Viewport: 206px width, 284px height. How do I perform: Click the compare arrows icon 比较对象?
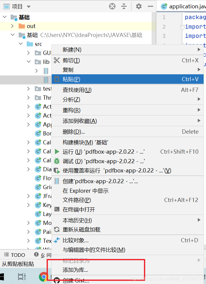(x=57, y=240)
